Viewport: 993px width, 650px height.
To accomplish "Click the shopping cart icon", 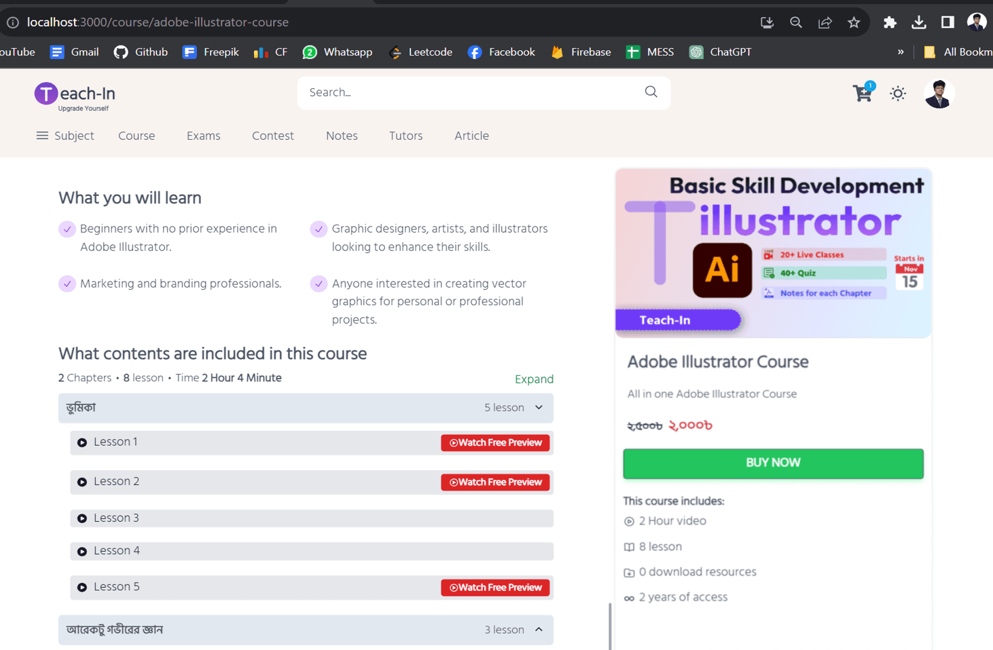I will [x=863, y=93].
